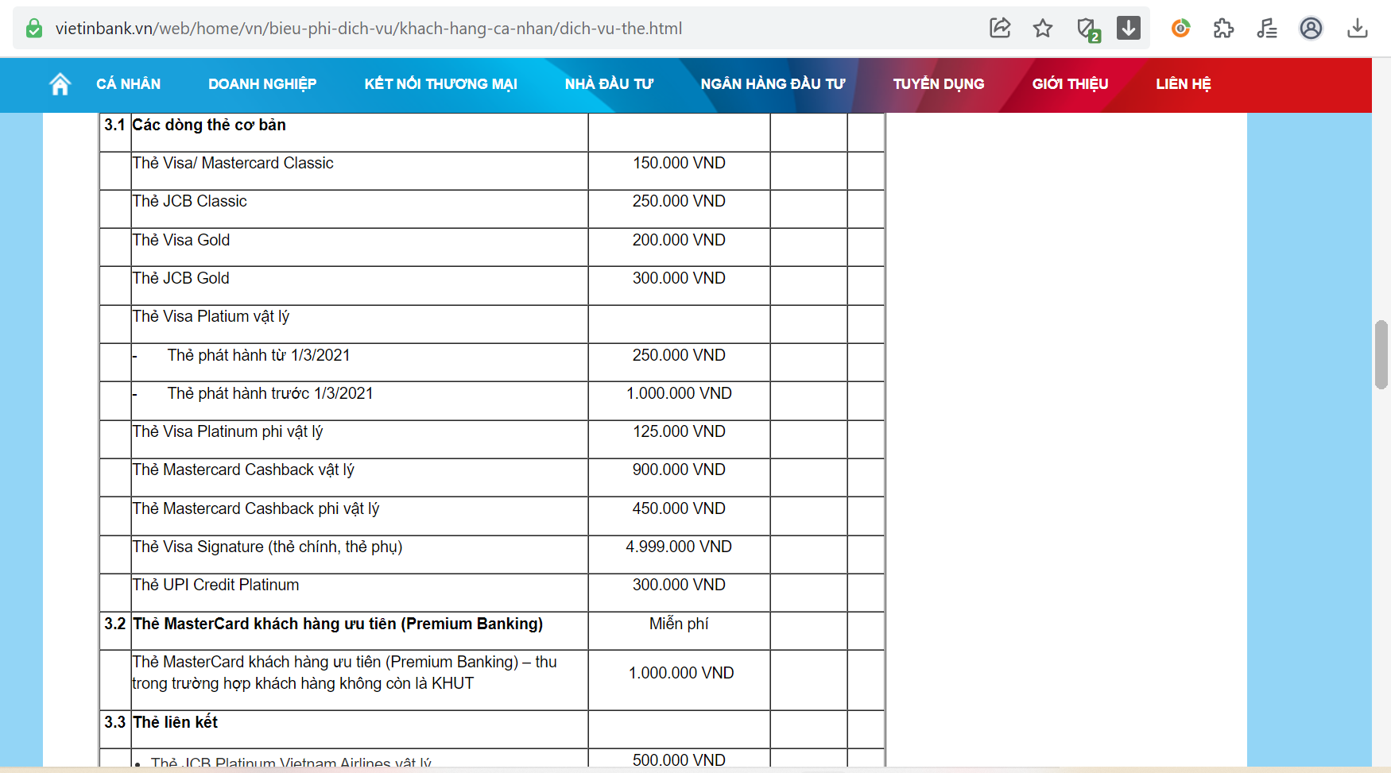Click 'Thẻ JCB Classic' row text
The image size is (1391, 773).
[x=189, y=201]
